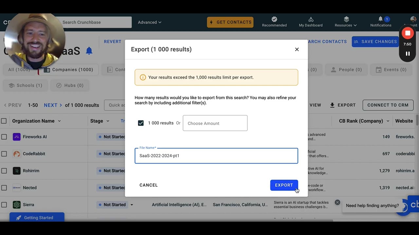The height and width of the screenshot is (235, 419).
Task: Dismiss the help prompt close icon
Action: click(337, 202)
